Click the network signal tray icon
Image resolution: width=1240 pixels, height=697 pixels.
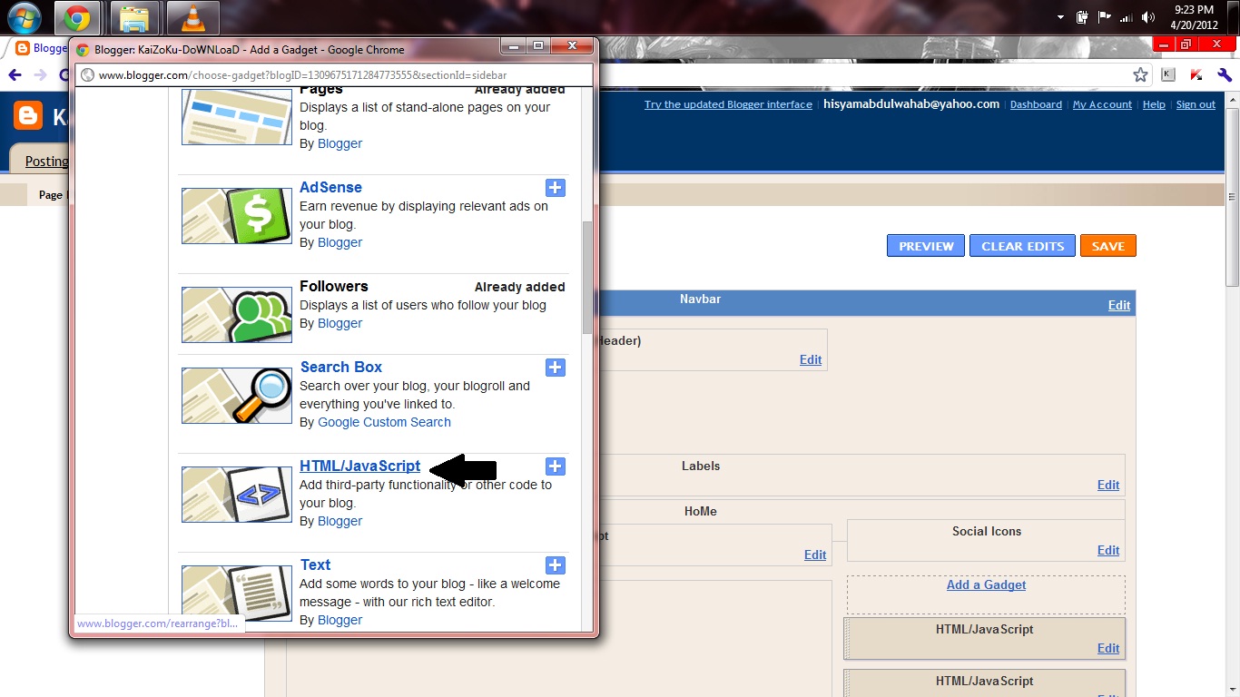tap(1127, 17)
